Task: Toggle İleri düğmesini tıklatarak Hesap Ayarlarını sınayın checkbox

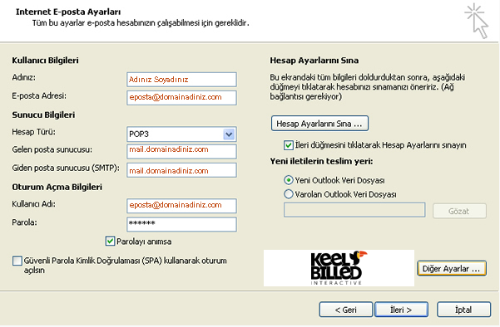Action: [x=288, y=145]
